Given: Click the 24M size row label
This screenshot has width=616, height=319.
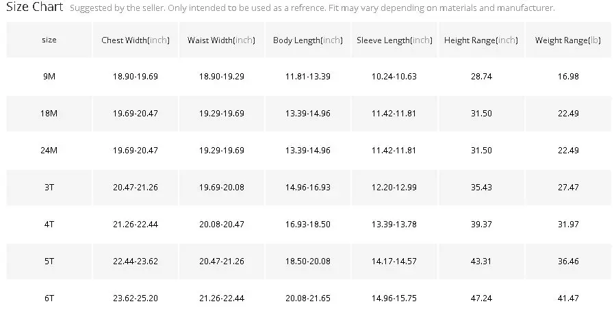Looking at the screenshot, I should tap(49, 151).
